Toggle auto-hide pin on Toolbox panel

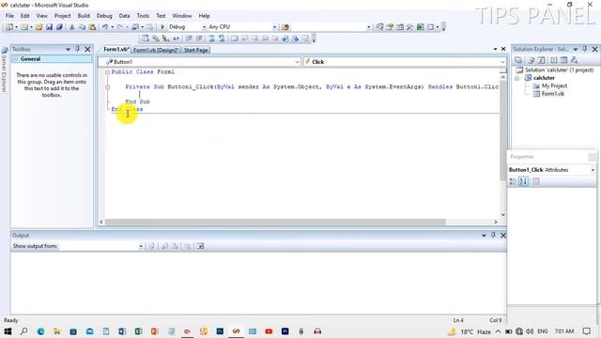pyautogui.click(x=77, y=49)
